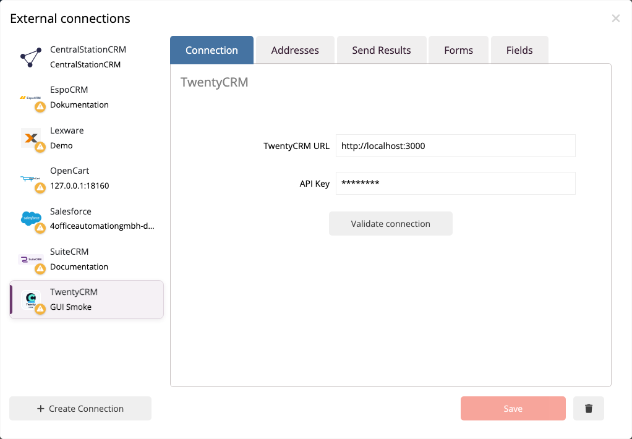The height and width of the screenshot is (439, 632).
Task: Switch to the Connection tab
Action: coord(211,50)
